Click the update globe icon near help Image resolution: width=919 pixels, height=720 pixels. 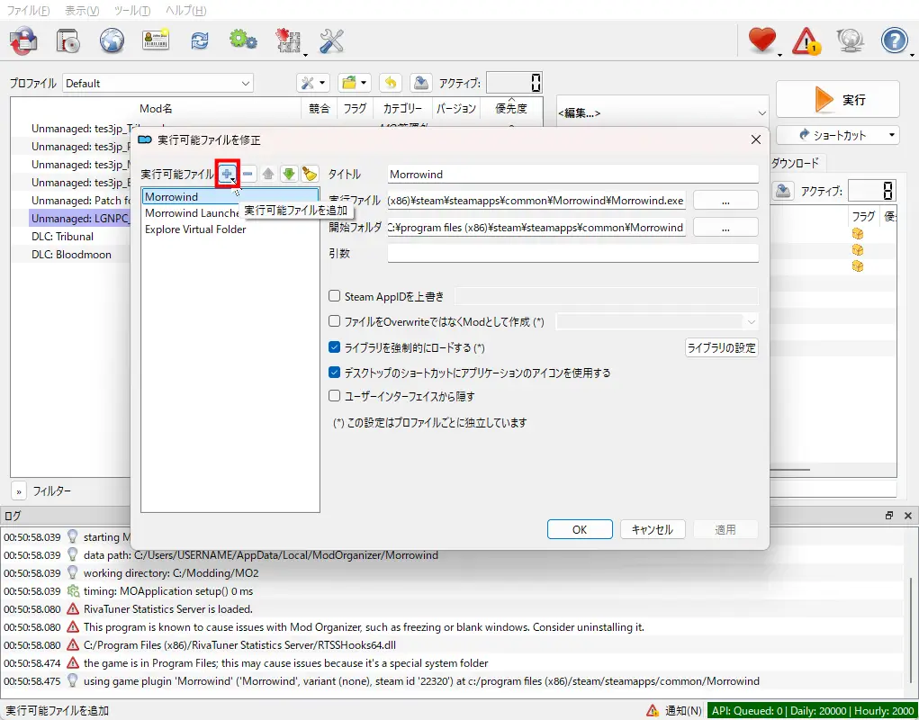point(850,41)
